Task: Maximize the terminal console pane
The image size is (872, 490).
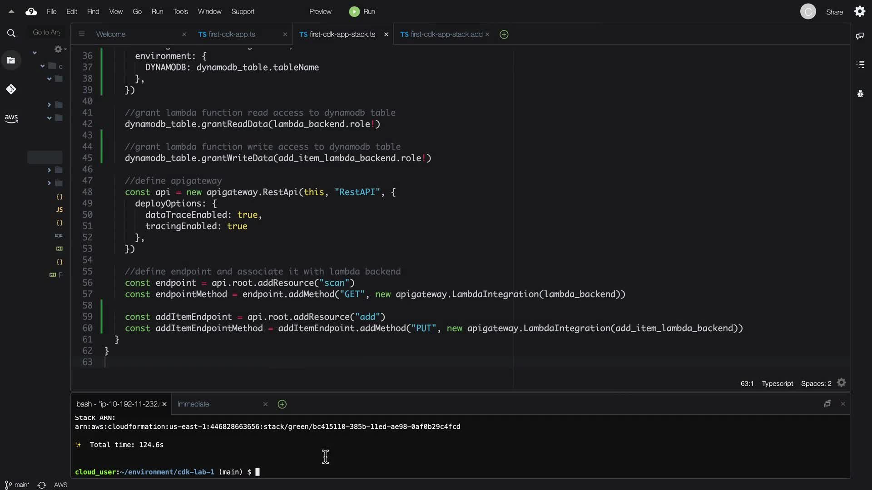Action: point(827,404)
